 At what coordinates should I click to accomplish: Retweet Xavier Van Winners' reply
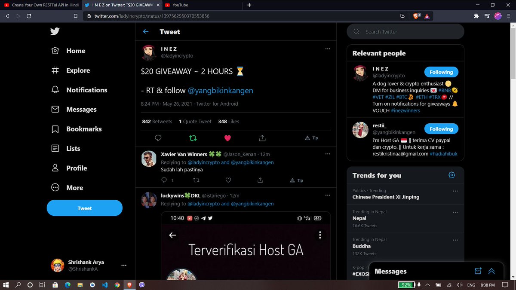(196, 180)
